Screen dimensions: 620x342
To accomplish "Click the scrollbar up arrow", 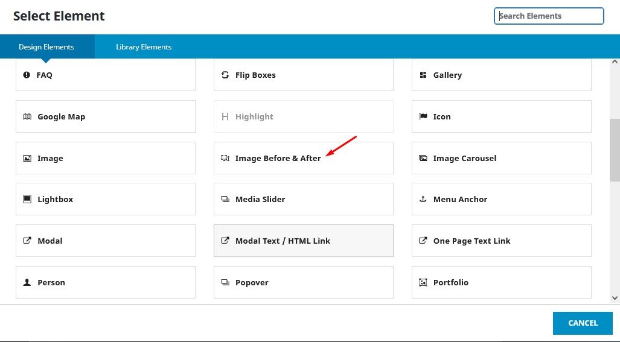I will [x=615, y=63].
